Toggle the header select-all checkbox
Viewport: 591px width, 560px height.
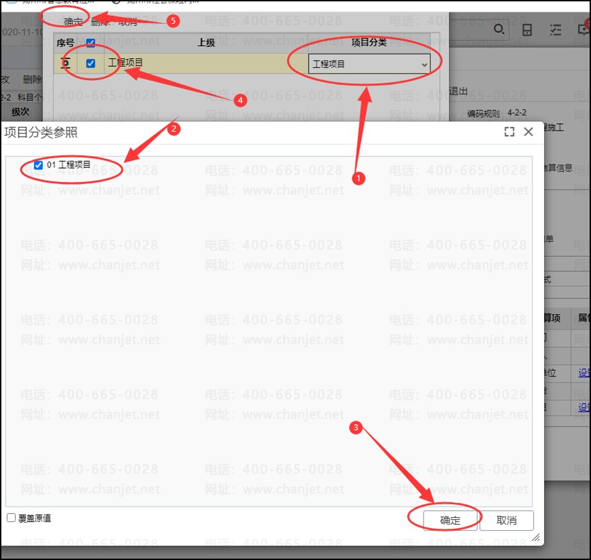90,43
